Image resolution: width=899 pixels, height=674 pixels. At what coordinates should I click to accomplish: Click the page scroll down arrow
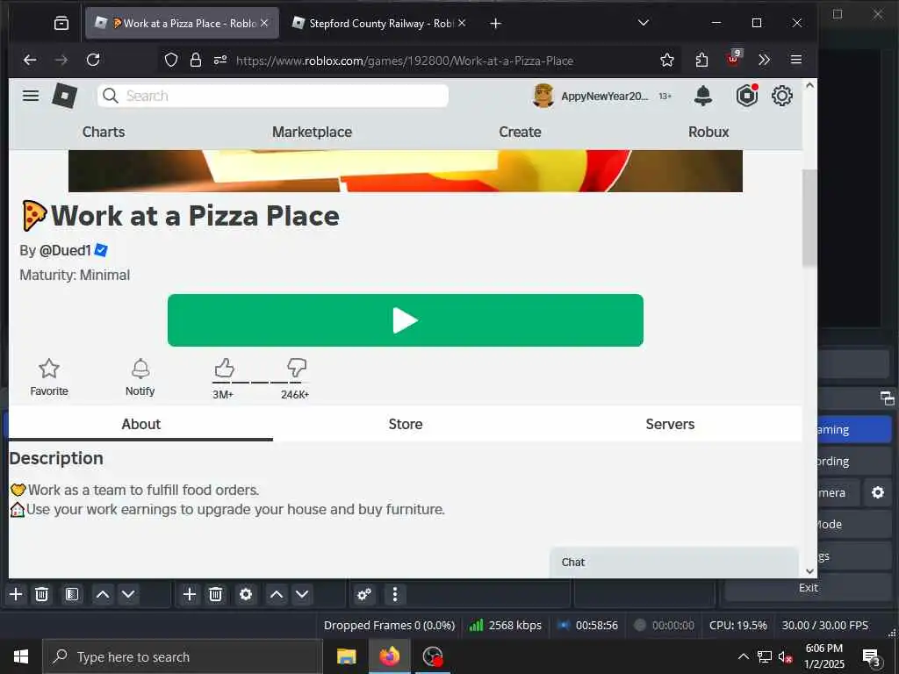click(x=809, y=570)
